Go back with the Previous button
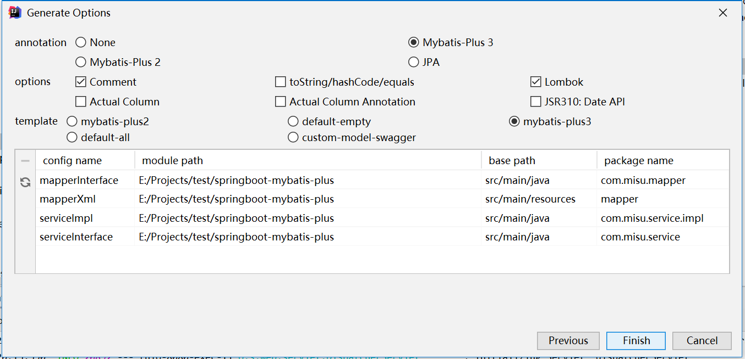 (x=568, y=341)
